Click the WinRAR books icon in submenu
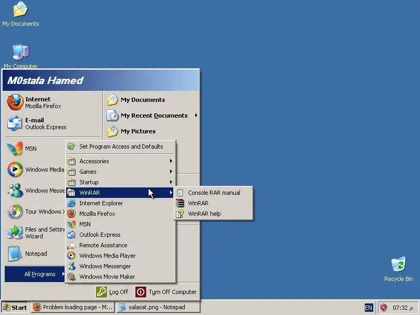This screenshot has width=420, height=315. coord(180,203)
